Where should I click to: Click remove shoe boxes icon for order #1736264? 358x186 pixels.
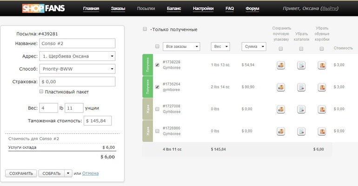pyautogui.click(x=322, y=87)
